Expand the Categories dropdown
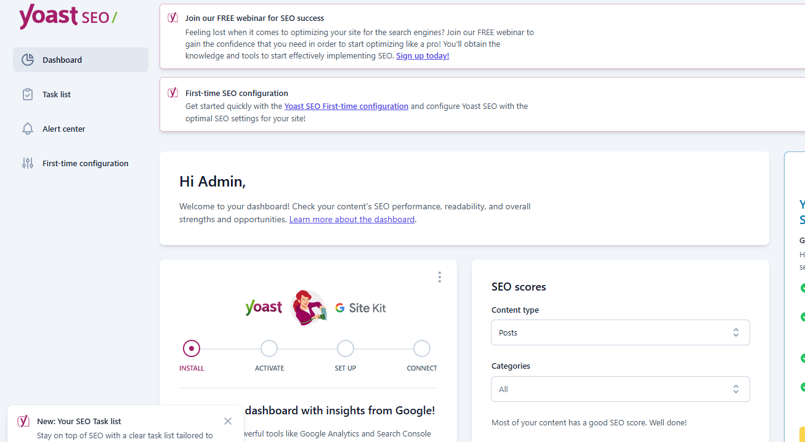Viewport: 805px width, 442px height. (620, 389)
